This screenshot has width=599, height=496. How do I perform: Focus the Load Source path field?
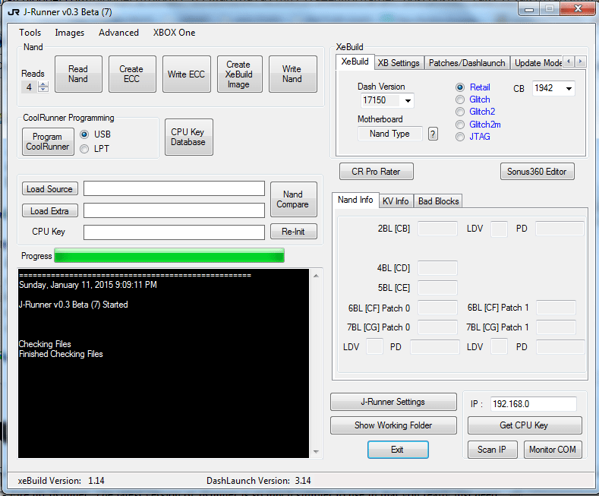(x=174, y=189)
